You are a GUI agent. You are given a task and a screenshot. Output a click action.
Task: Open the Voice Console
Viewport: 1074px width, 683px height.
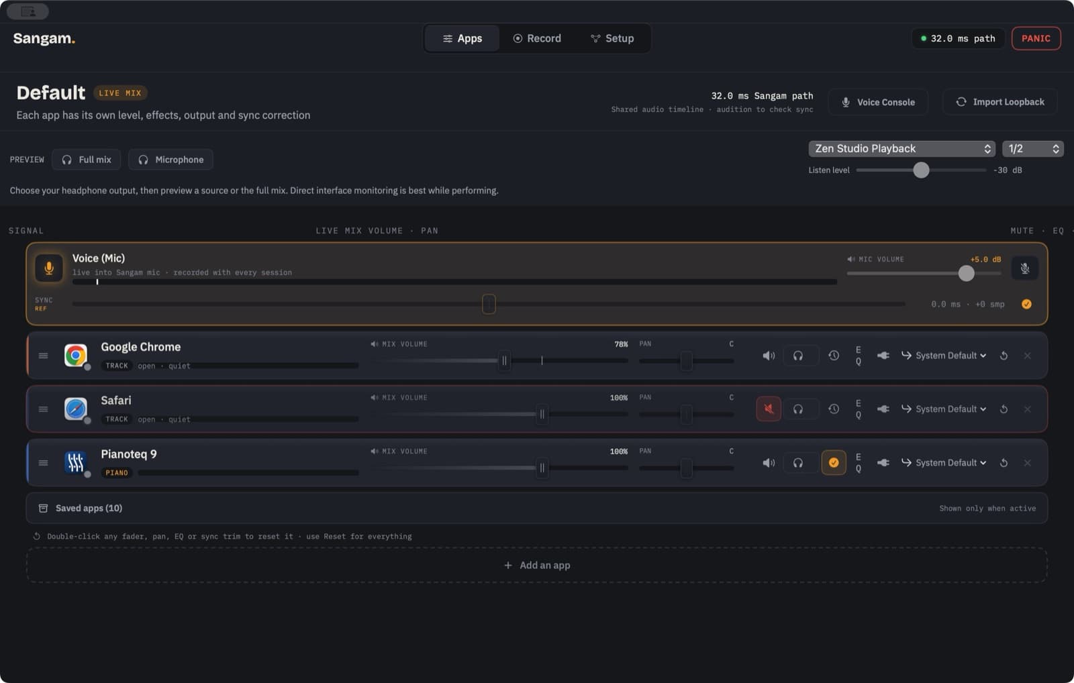878,102
